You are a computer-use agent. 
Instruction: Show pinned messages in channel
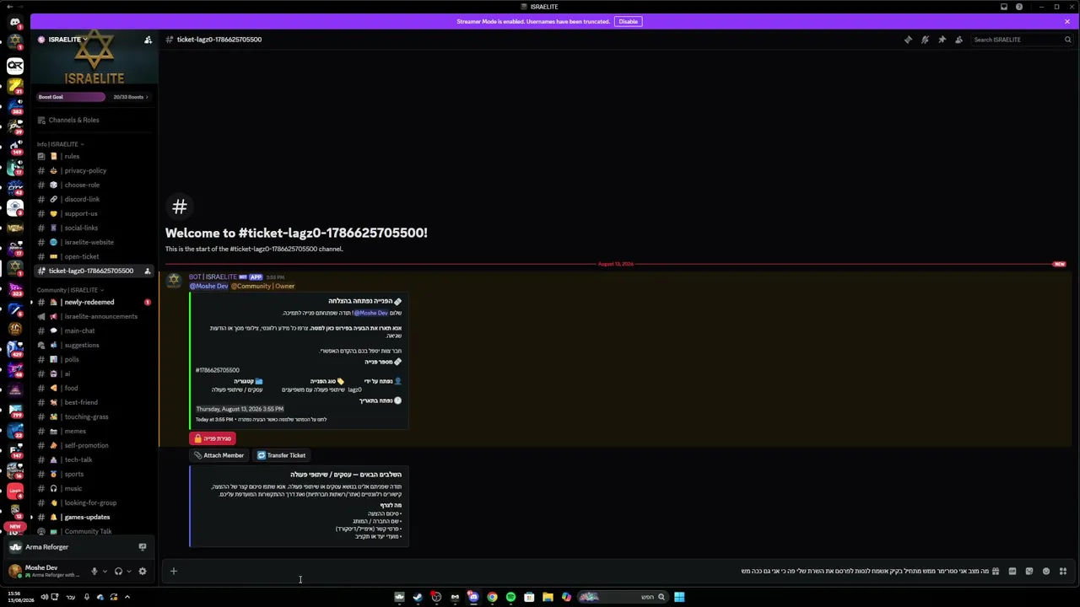(x=942, y=40)
